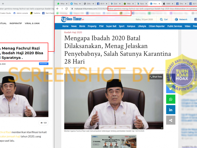
Task: Open Kampus in Tribun navigation bar
Action: [x=131, y=26]
